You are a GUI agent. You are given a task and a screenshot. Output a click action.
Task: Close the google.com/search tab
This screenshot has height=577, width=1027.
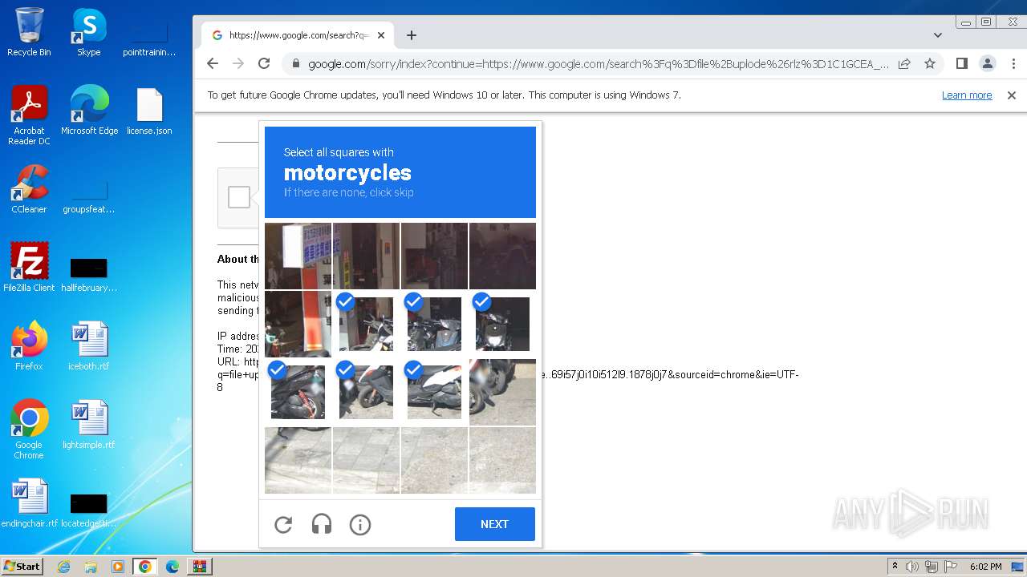(381, 35)
